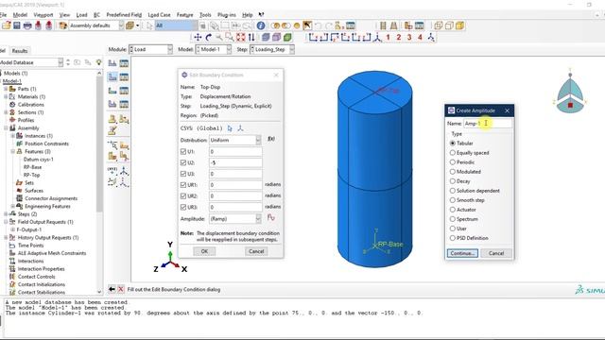The image size is (605, 340).
Task: Expand the Materials (1) tree node
Action: (7, 96)
